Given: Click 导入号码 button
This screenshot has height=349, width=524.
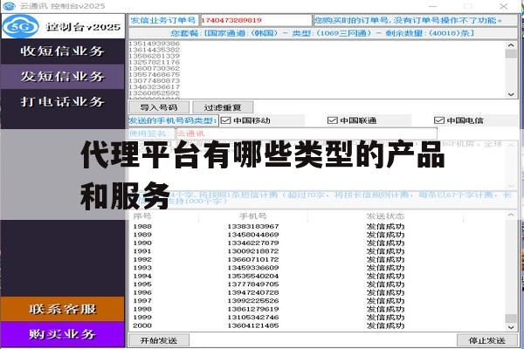Looking at the screenshot, I should coord(159,107).
